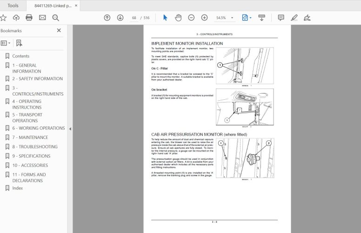
Task: Click the page number input field
Action: click(x=134, y=18)
